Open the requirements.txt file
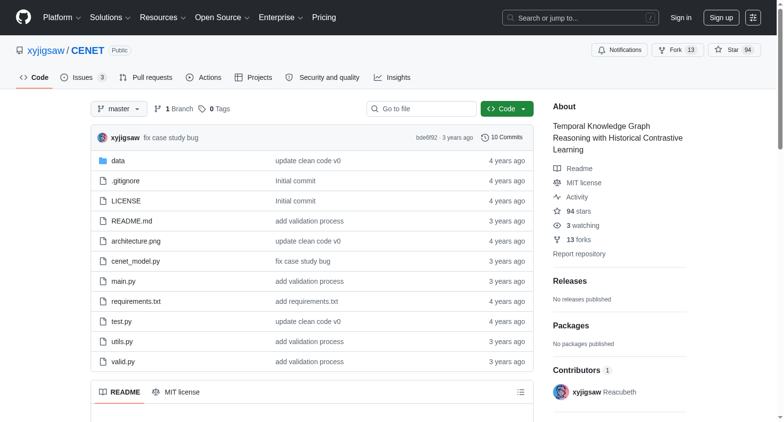Screen dimensions: 784x422 click(x=136, y=301)
